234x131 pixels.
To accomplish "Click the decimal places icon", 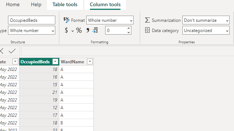I will tap(95, 30).
